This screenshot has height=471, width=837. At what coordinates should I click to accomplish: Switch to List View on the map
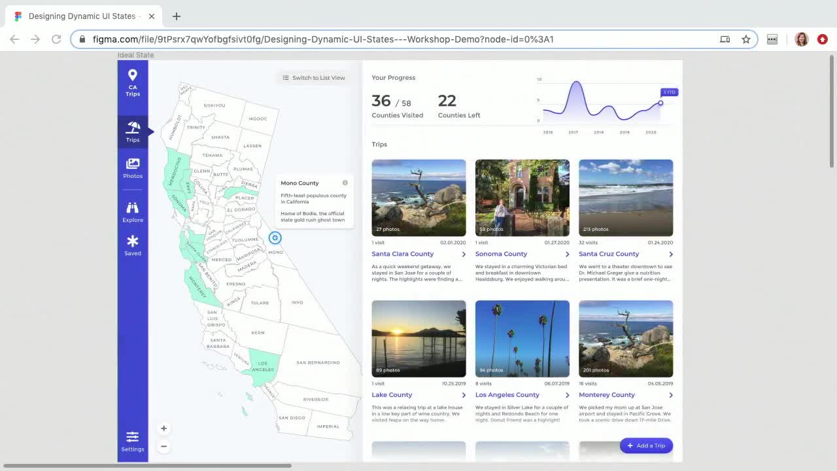click(x=314, y=77)
